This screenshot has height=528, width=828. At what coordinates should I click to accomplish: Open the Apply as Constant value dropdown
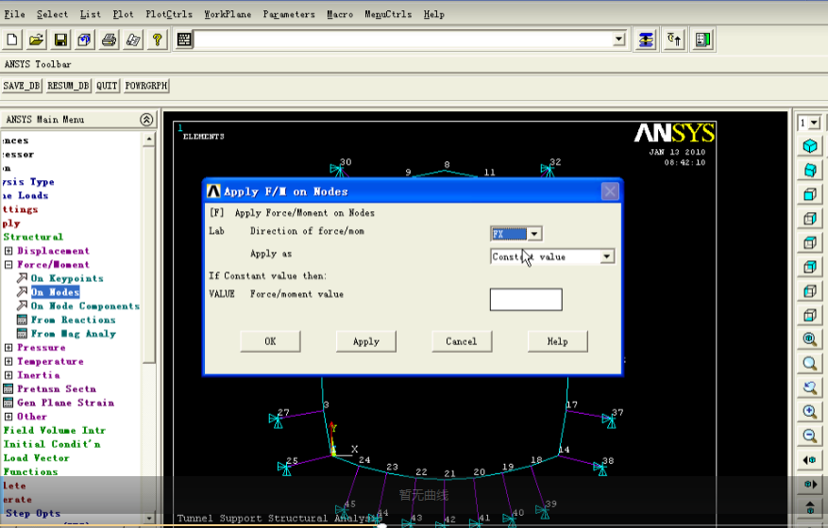607,256
